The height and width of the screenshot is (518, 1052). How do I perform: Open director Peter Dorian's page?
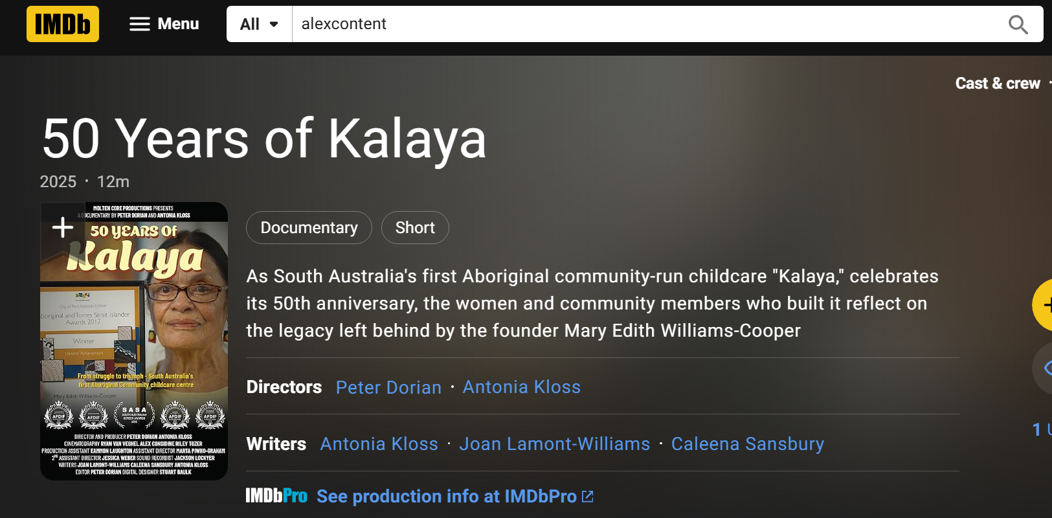388,387
